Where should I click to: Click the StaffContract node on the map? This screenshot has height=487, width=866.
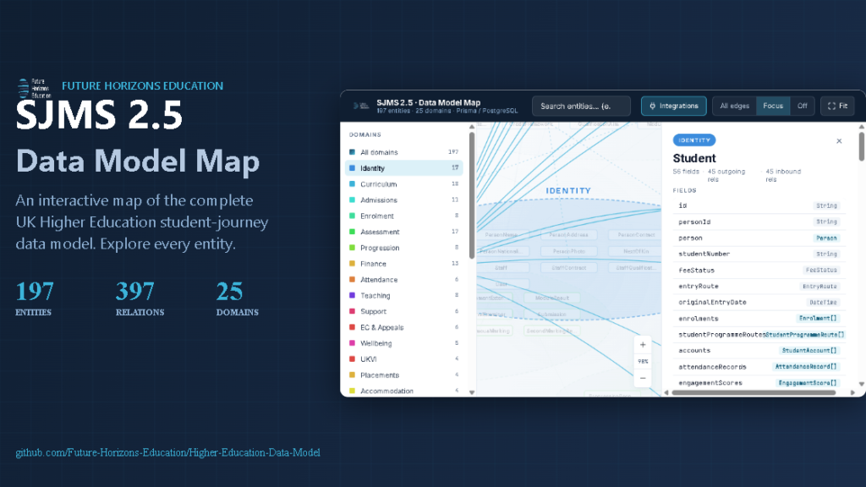[x=568, y=268]
